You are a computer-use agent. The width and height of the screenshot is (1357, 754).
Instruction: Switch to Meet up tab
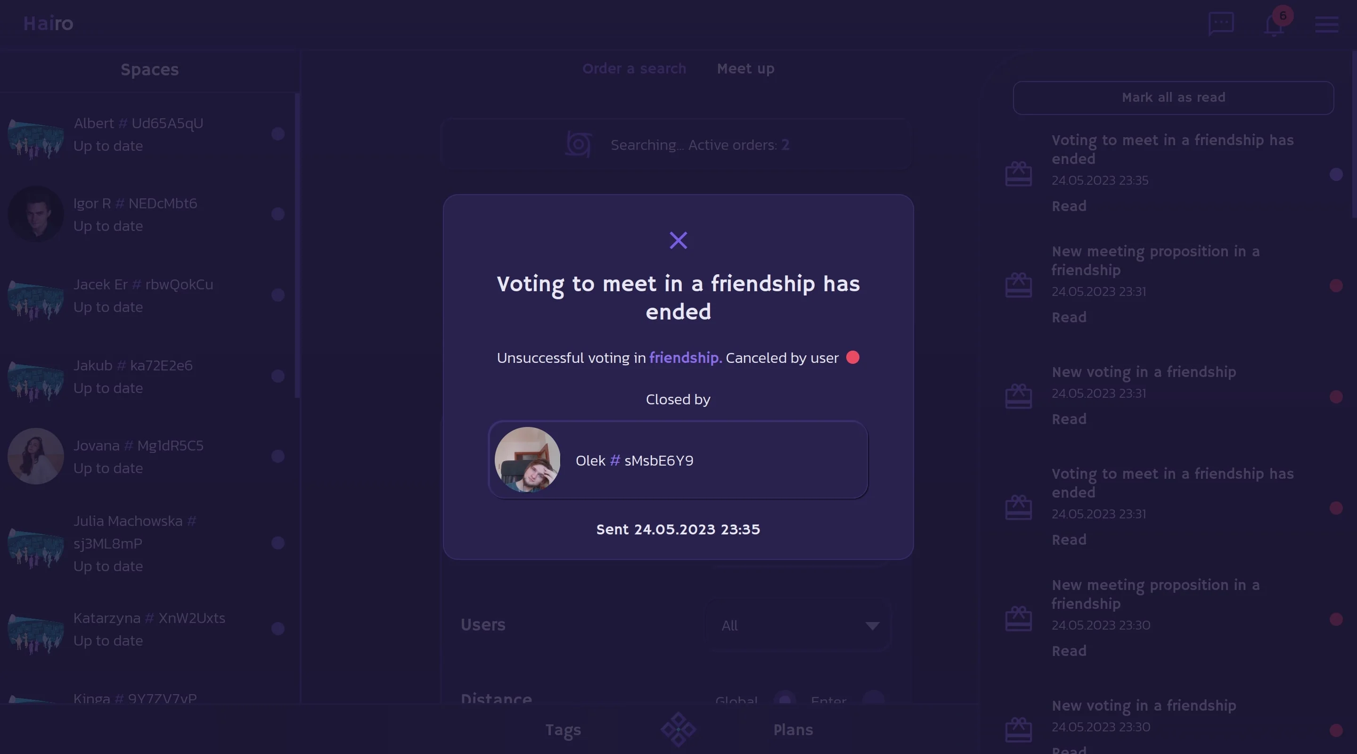(x=745, y=68)
